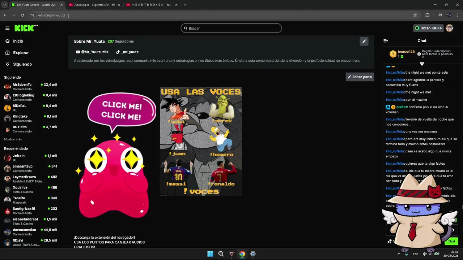Switch to HEARTBROKEN YouTube tab

pyautogui.click(x=152, y=5)
